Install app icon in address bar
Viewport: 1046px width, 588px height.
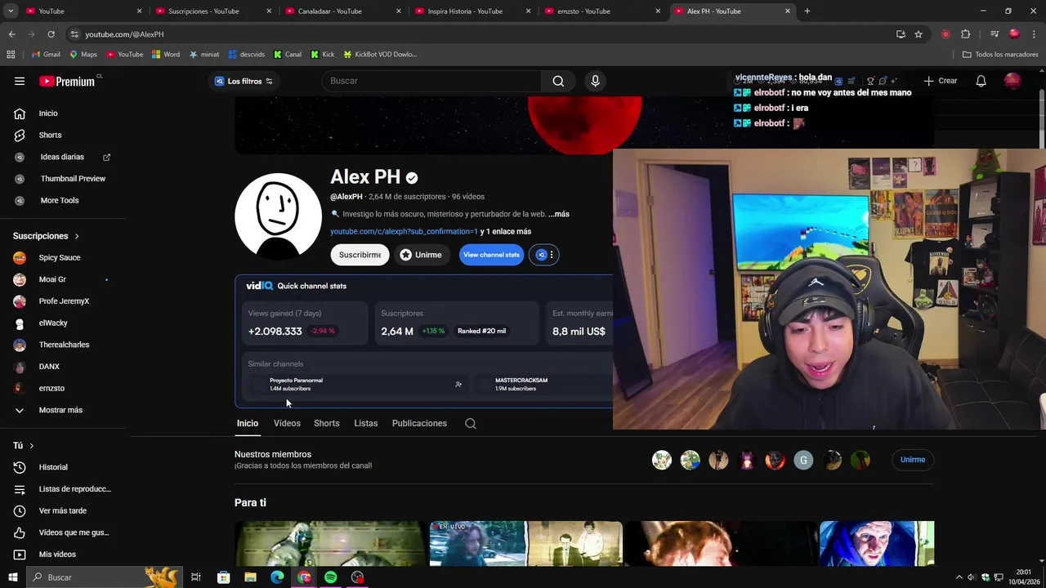pyautogui.click(x=901, y=34)
